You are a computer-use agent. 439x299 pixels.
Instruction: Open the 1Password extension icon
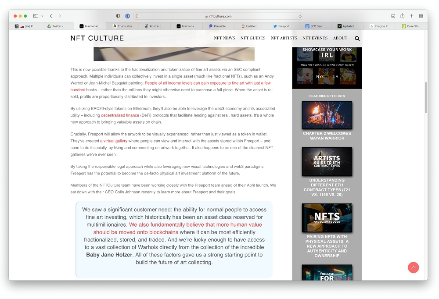pyautogui.click(x=127, y=16)
